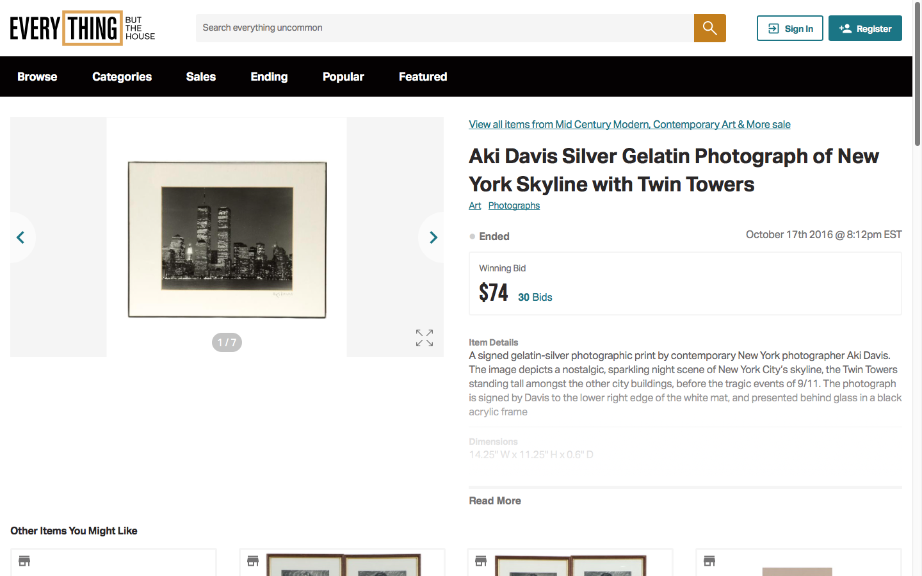Go to the next photo with the right arrow
The width and height of the screenshot is (922, 576).
click(x=433, y=237)
